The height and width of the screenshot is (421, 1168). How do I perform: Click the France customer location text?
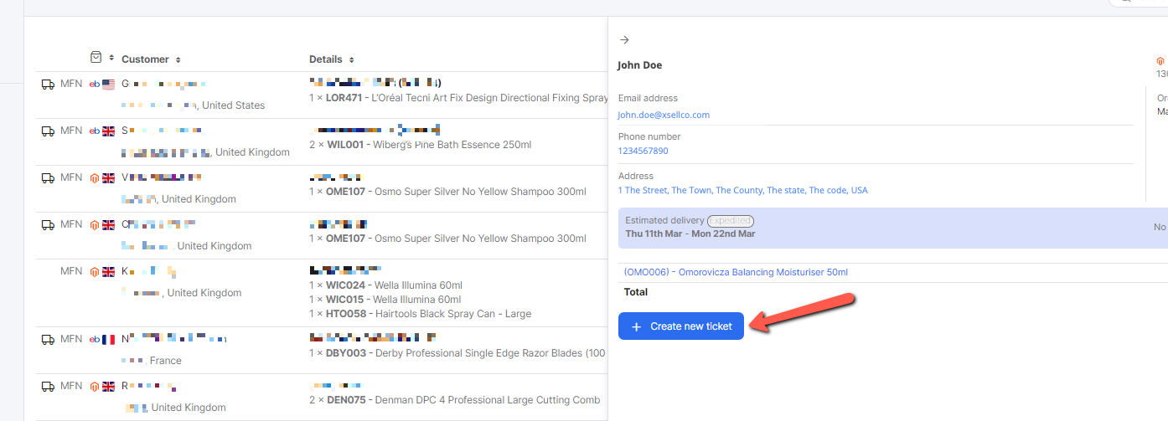coord(166,361)
